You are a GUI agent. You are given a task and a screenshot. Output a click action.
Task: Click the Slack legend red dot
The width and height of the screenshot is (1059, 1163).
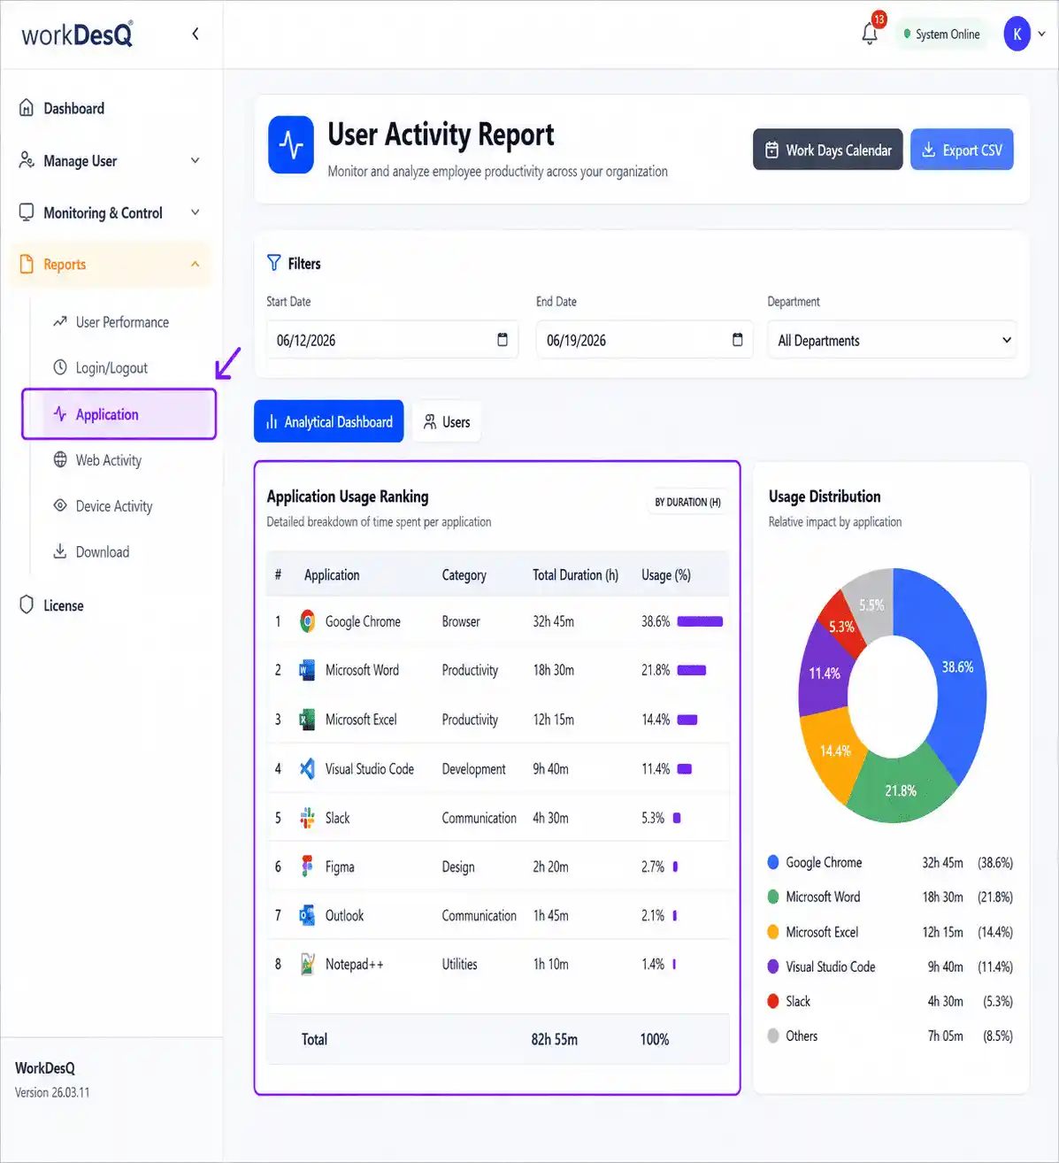coord(773,1001)
